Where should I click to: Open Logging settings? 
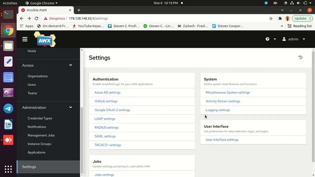[218, 110]
